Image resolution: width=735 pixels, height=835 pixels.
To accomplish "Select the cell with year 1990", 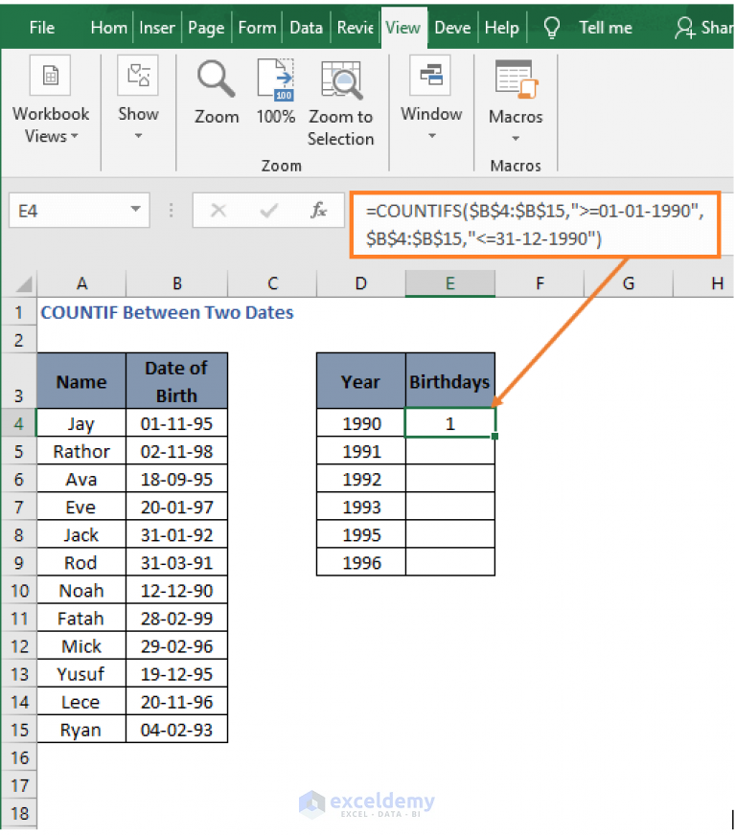I will click(361, 423).
